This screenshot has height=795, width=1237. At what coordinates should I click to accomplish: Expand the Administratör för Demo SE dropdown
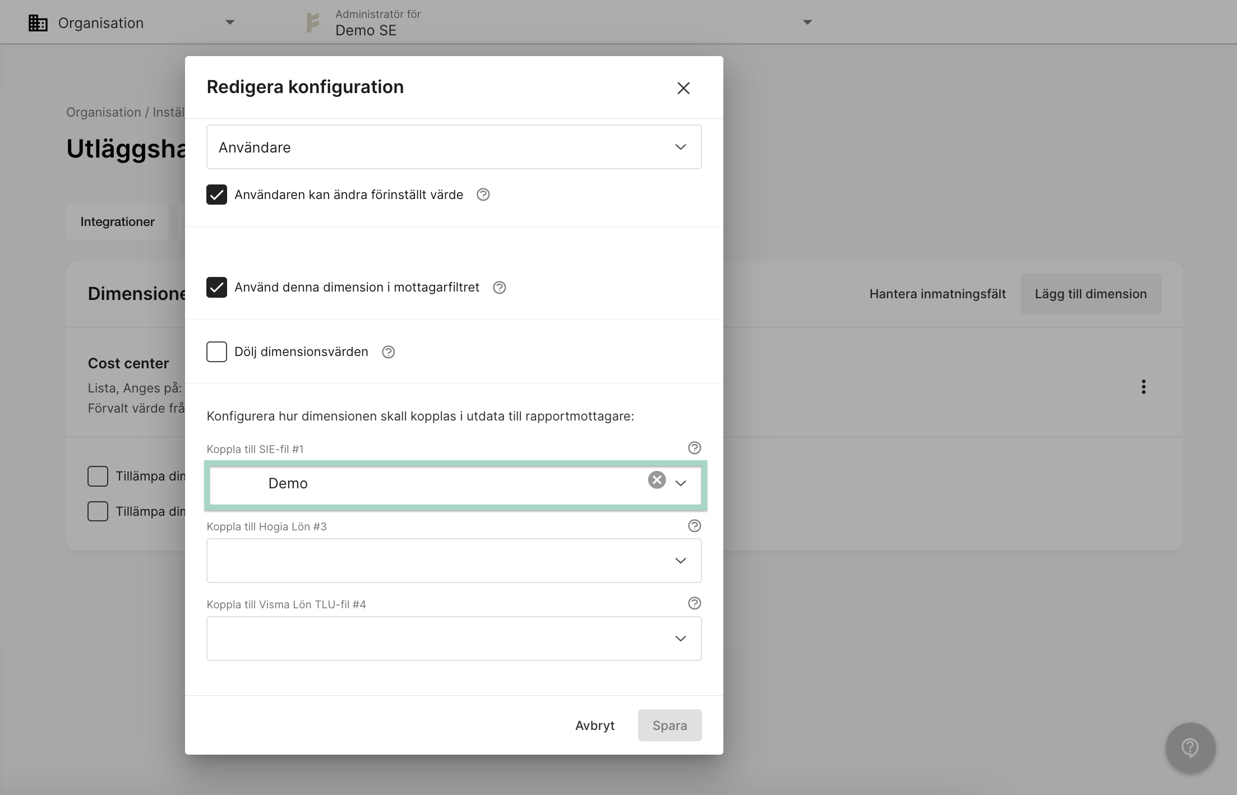pyautogui.click(x=807, y=22)
